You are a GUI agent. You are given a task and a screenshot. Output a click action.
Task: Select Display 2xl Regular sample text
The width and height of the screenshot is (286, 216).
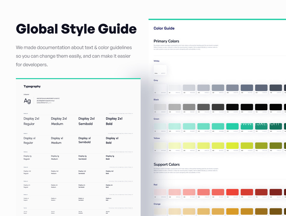31,121
